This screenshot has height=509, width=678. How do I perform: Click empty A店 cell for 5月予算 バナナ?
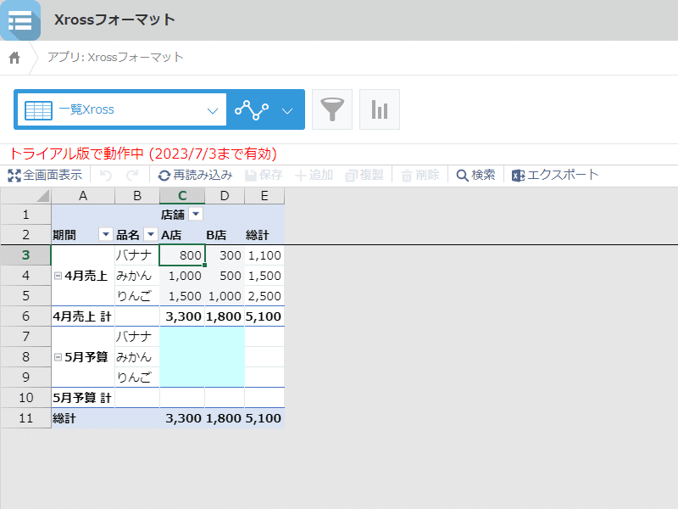click(182, 336)
